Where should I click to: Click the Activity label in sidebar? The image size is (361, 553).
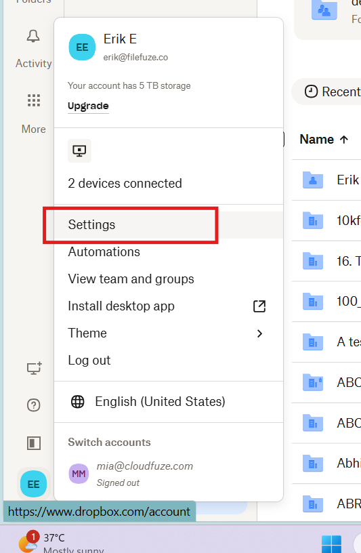[33, 64]
